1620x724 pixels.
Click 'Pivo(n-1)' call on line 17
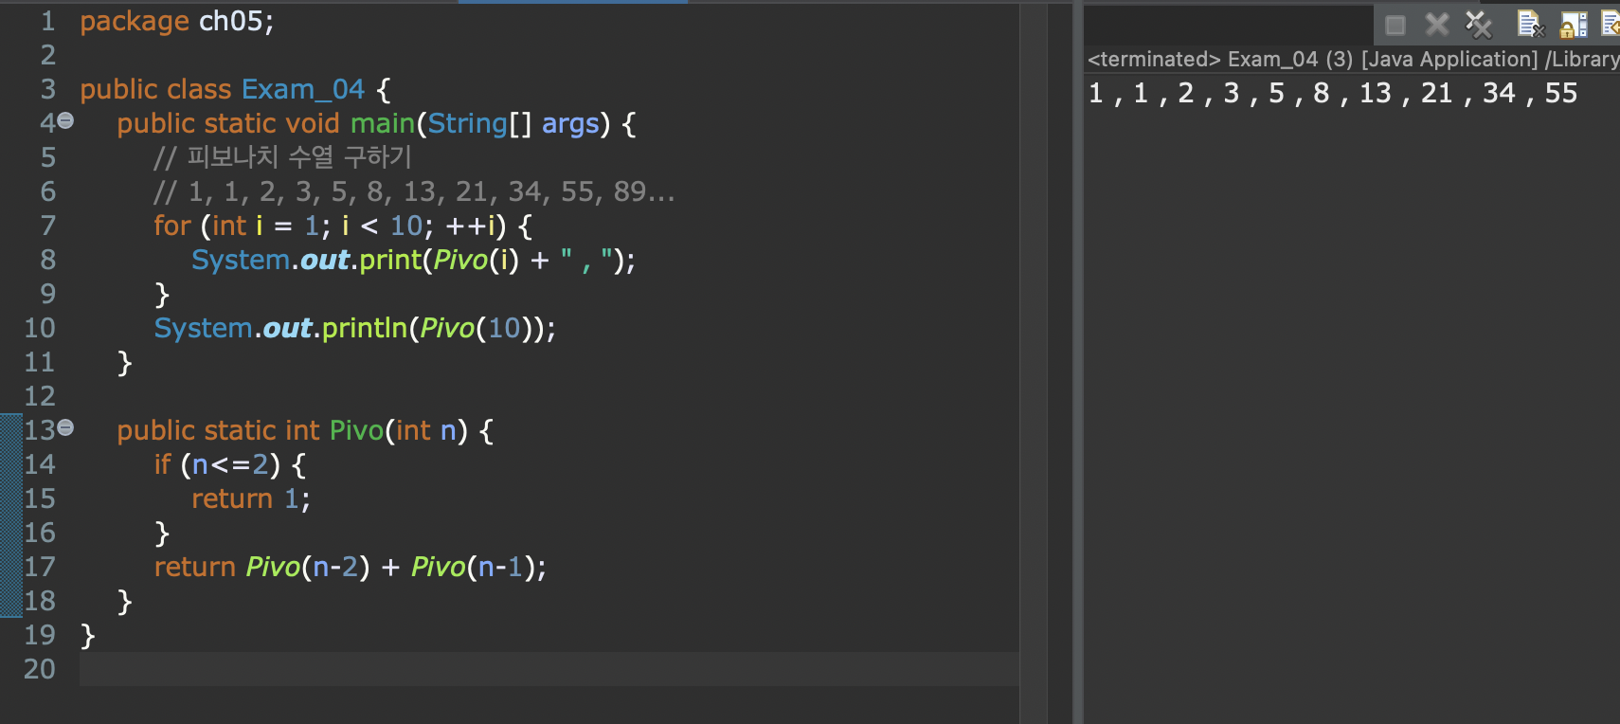click(474, 567)
